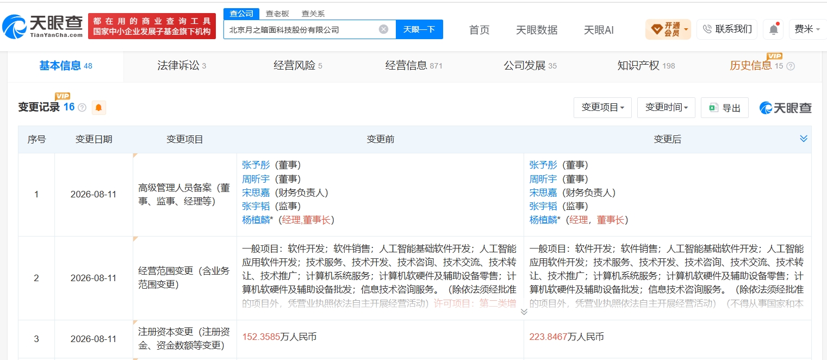Open 天眼AI in the top navigation
827x360 pixels.
tap(599, 30)
